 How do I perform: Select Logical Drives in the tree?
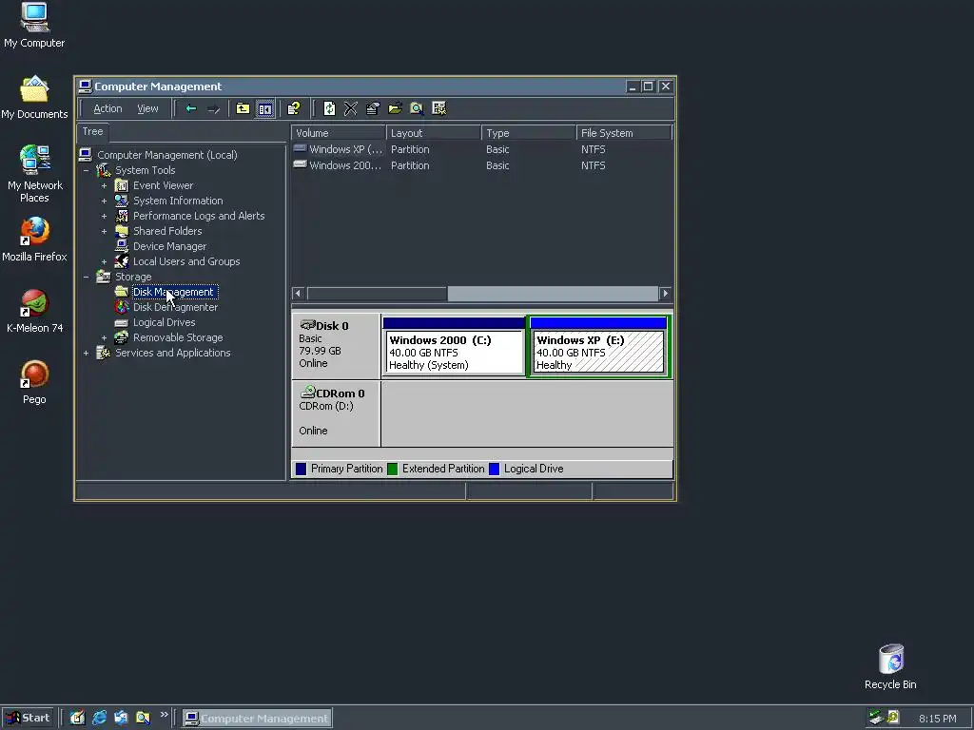coord(164,322)
